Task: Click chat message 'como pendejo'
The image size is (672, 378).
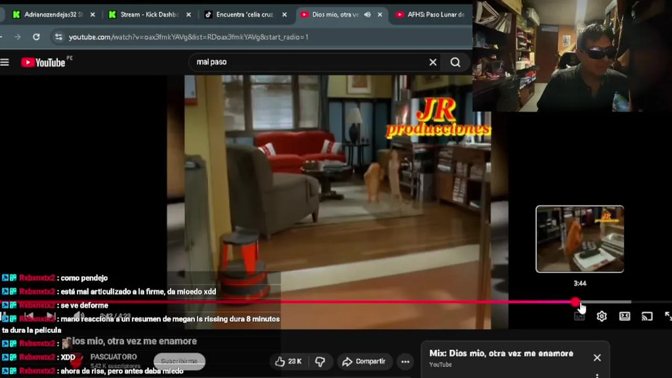Action: [x=84, y=278]
